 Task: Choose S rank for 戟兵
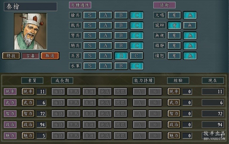(90, 25)
